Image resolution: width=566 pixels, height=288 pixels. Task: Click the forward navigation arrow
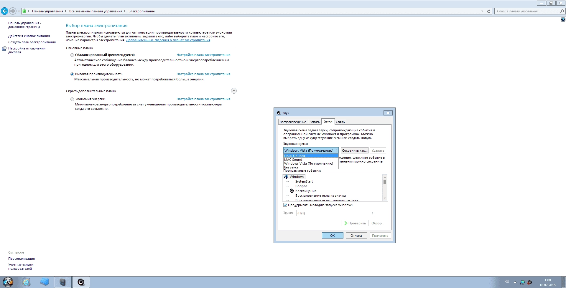tap(13, 11)
